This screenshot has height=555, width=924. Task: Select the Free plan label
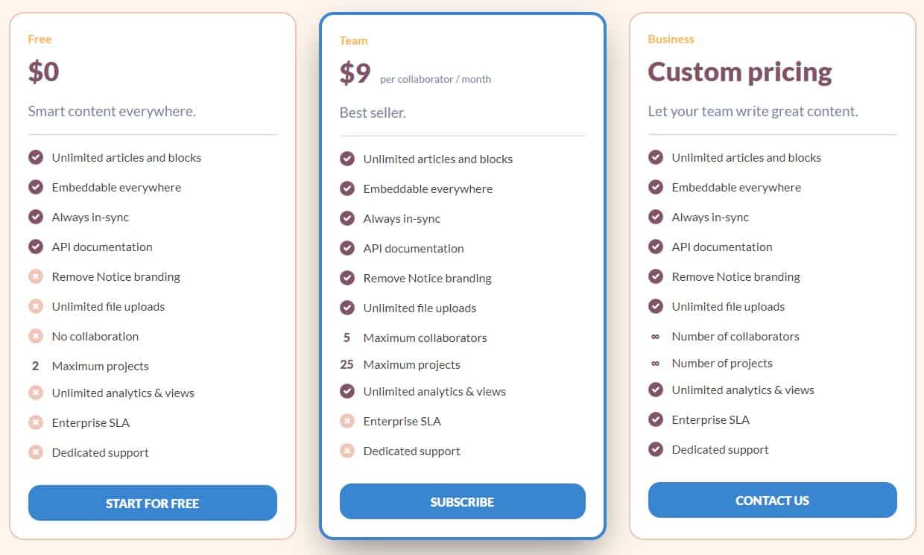click(x=39, y=39)
